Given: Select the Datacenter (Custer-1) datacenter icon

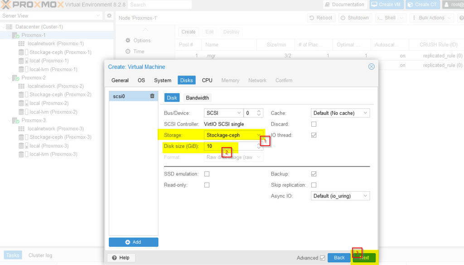Looking at the screenshot, I should pos(9,27).
